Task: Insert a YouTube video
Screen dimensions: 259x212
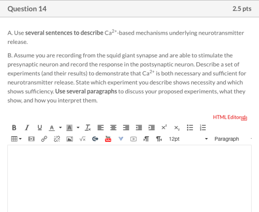Action: click(x=108, y=139)
